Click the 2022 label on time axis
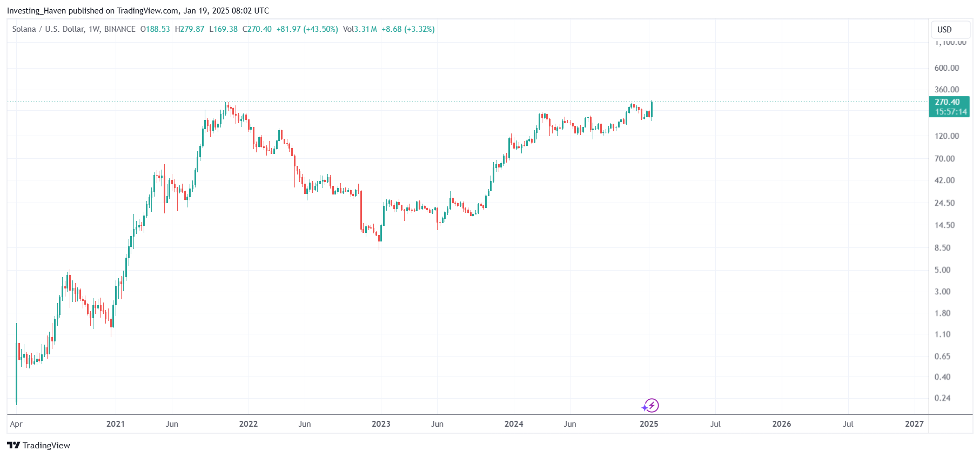This screenshot has width=980, height=457. (x=249, y=424)
